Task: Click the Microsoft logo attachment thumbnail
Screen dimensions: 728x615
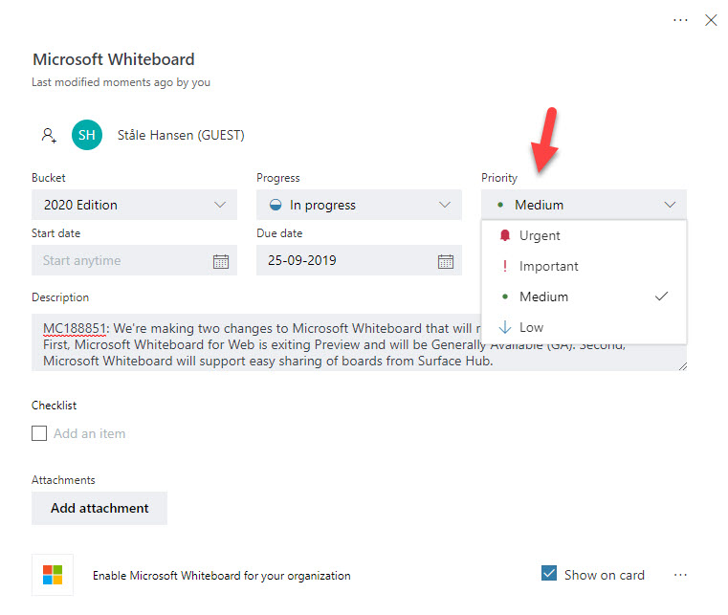Action: pyautogui.click(x=53, y=575)
